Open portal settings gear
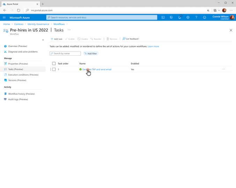The width and height of the screenshot is (236, 188). coord(188,17)
